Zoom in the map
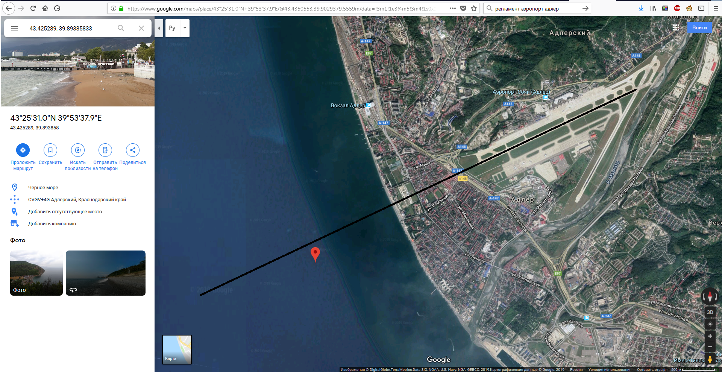Image resolution: width=722 pixels, height=372 pixels. 710,336
